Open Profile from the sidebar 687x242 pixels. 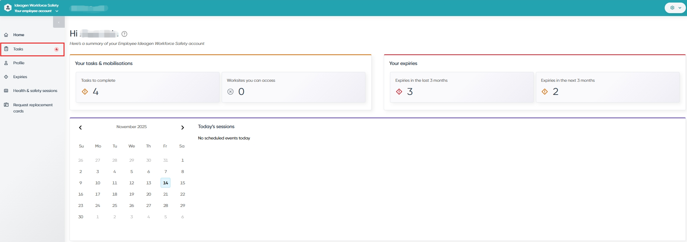(32, 63)
